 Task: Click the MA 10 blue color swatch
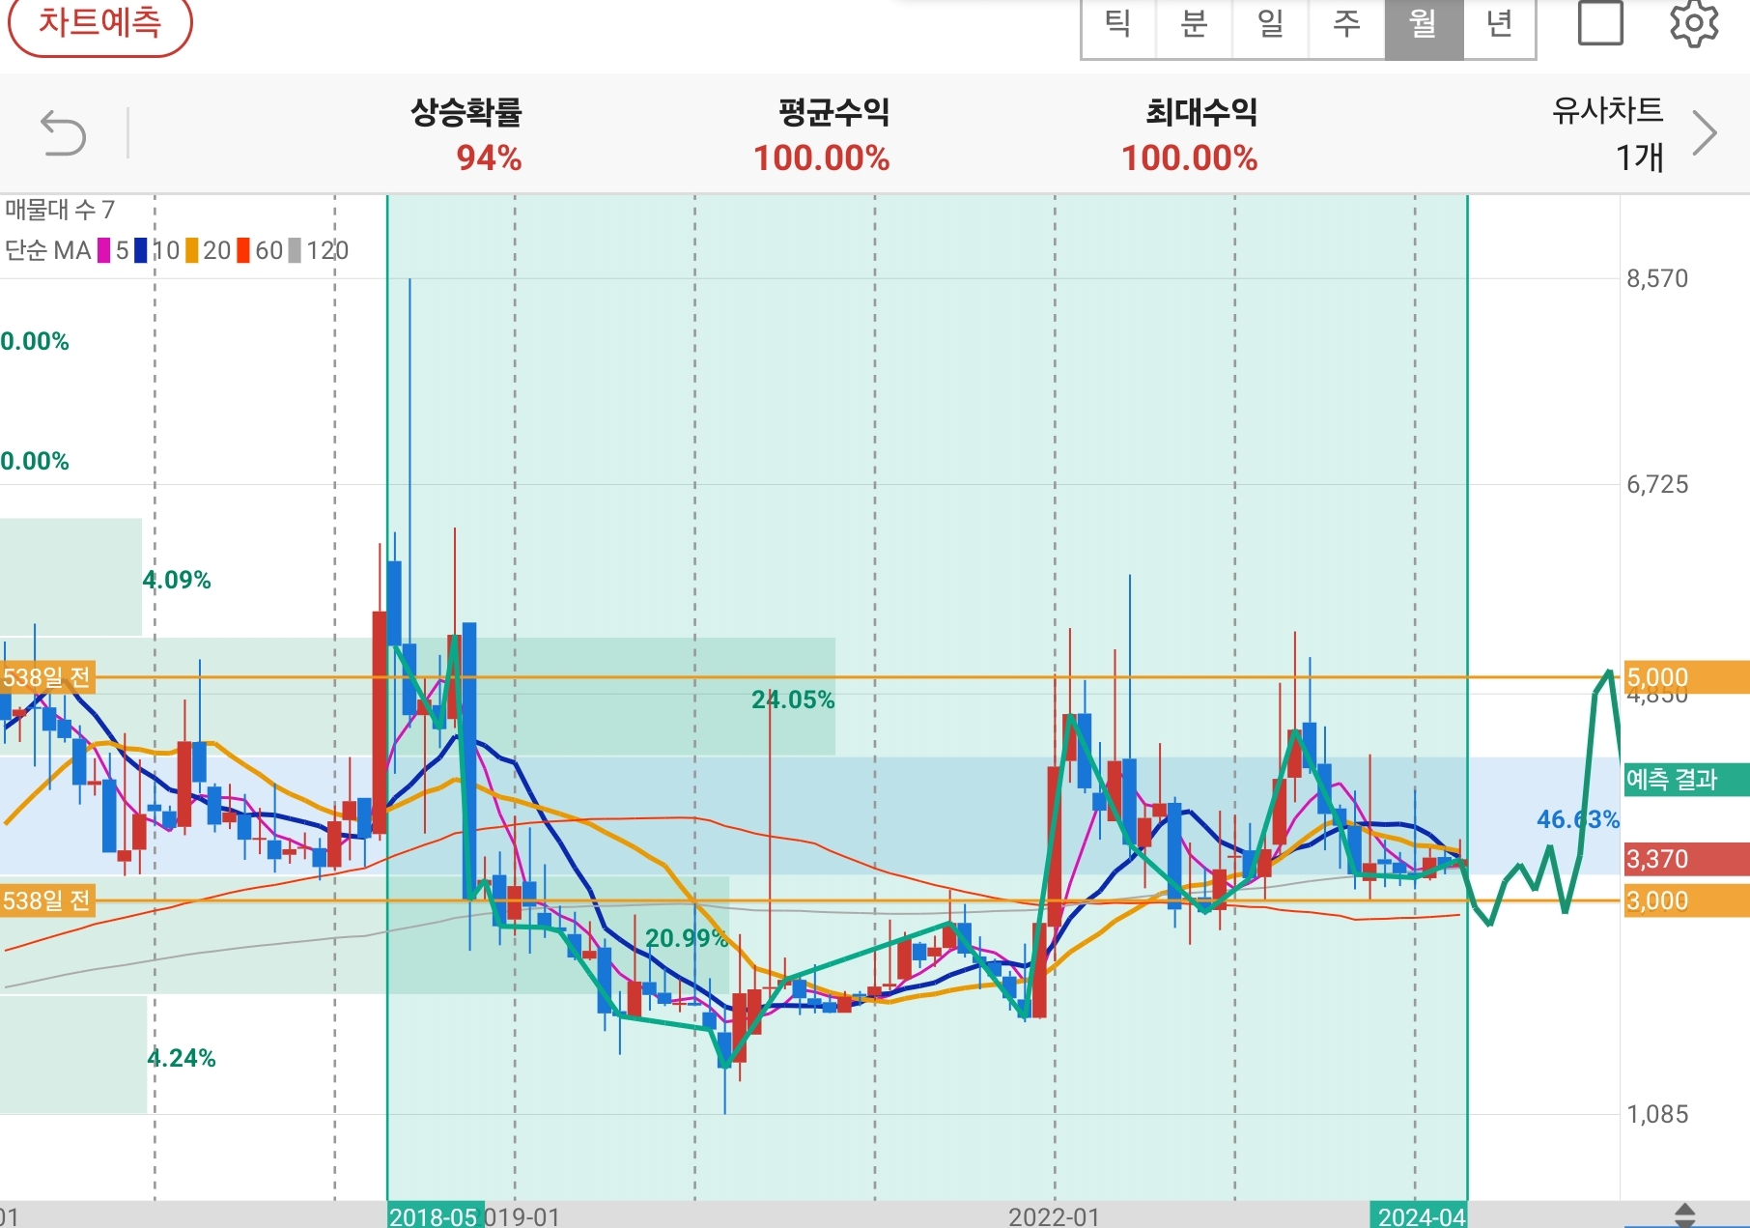click(141, 251)
